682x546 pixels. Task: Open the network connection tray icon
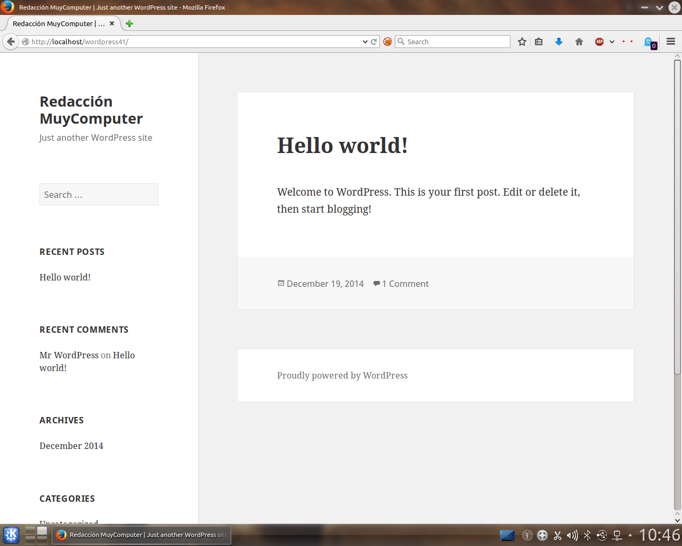pos(617,535)
